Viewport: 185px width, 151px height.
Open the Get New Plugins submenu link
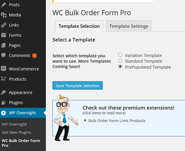point(16,132)
